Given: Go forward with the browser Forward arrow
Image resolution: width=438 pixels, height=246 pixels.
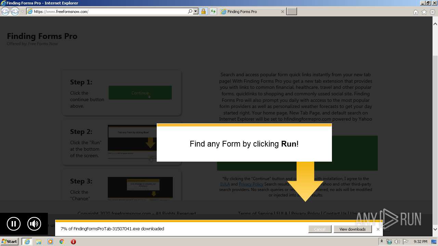Looking at the screenshot, I should 15,12.
